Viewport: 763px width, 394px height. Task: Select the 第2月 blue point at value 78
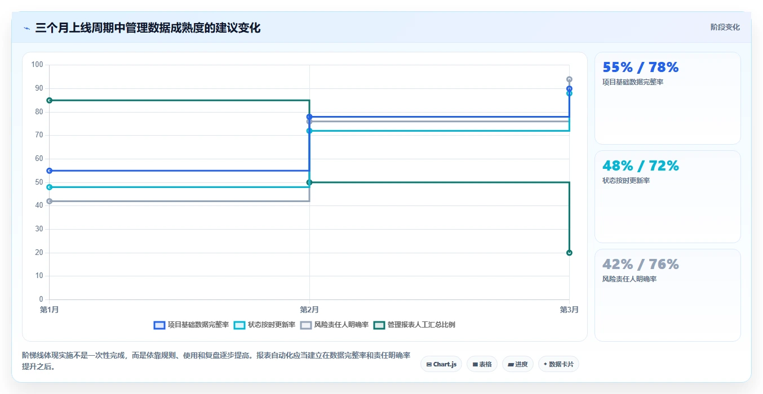coord(309,117)
